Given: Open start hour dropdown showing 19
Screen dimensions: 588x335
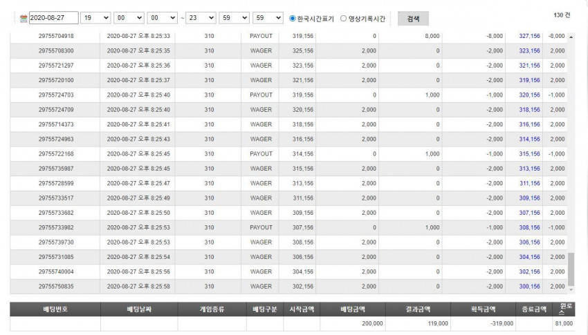Looking at the screenshot, I should (x=95, y=17).
